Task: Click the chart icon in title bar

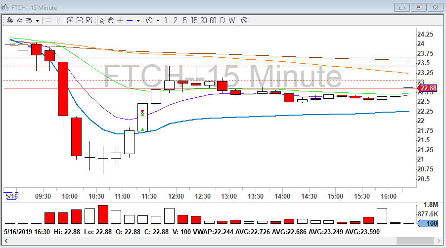Action: pos(5,7)
